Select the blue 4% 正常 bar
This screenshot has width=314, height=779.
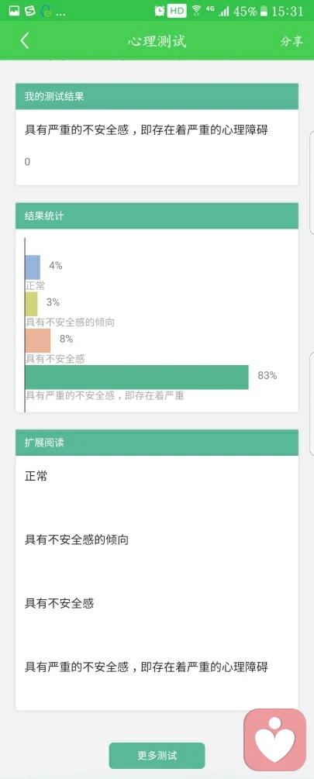click(33, 267)
